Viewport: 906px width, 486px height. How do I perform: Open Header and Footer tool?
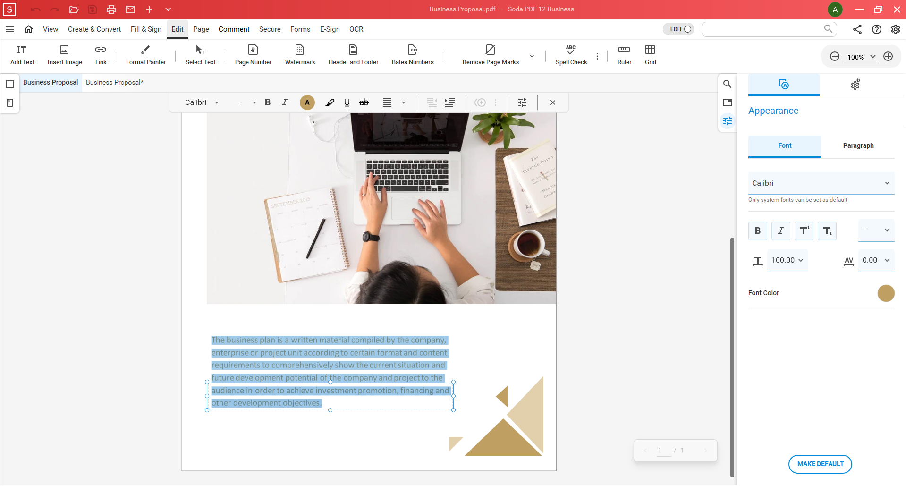tap(353, 55)
